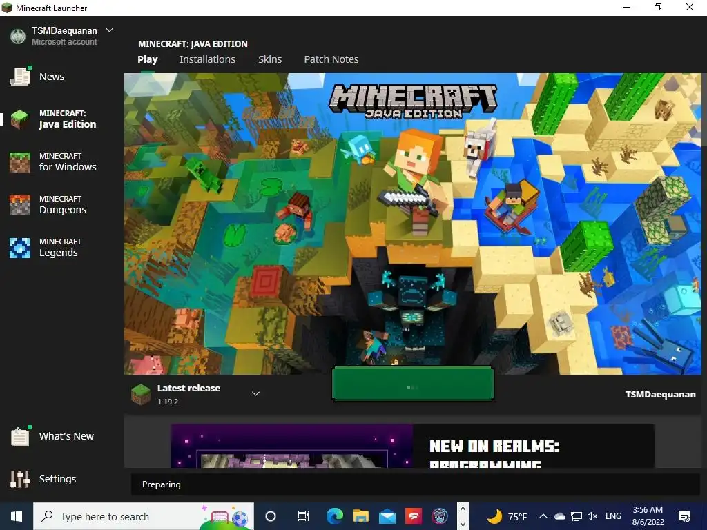Click the Preparing status text
This screenshot has height=530, width=707.
162,484
